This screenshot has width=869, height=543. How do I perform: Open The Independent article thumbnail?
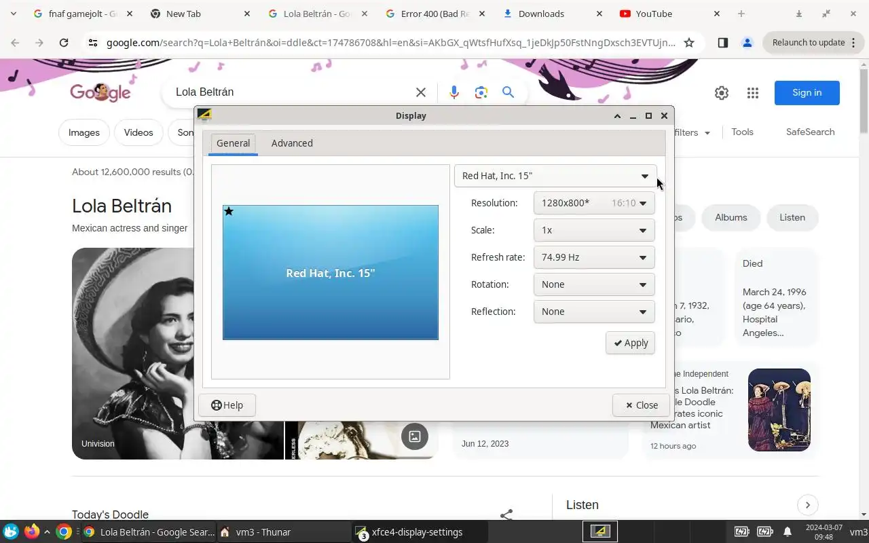pyautogui.click(x=779, y=410)
